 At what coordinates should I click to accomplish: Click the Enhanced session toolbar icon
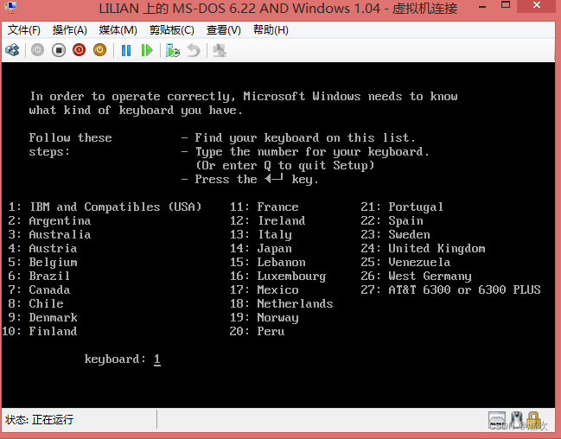[220, 50]
